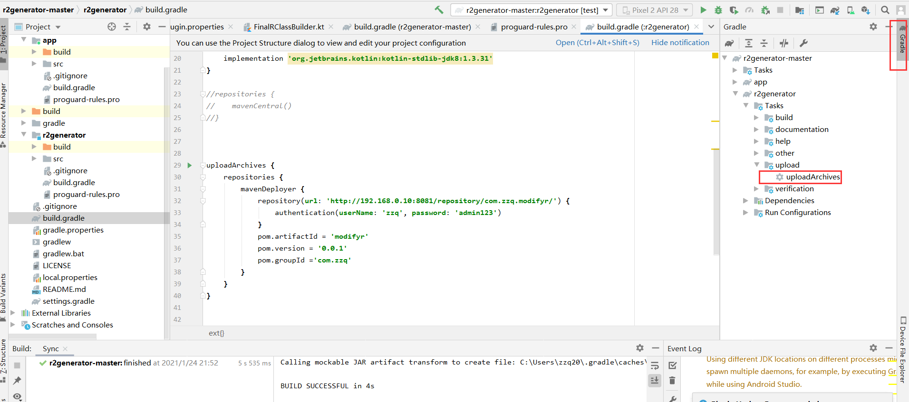Expand the gradle folder in the Project tree
Image resolution: width=909 pixels, height=402 pixels.
(x=24, y=123)
